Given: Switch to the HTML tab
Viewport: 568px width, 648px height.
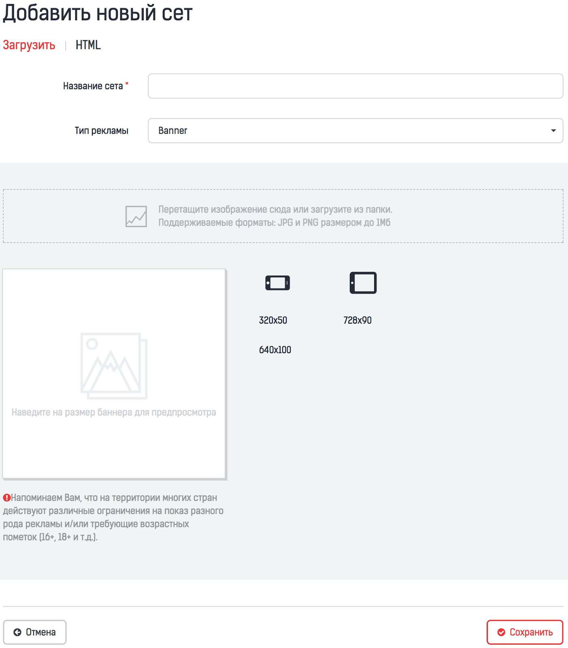Looking at the screenshot, I should [88, 45].
